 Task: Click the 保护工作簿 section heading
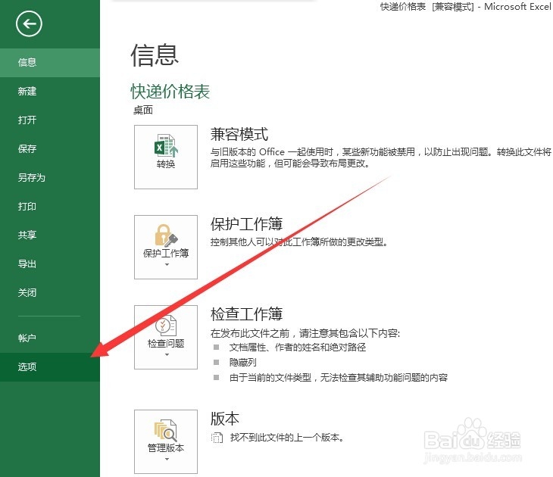tap(246, 224)
